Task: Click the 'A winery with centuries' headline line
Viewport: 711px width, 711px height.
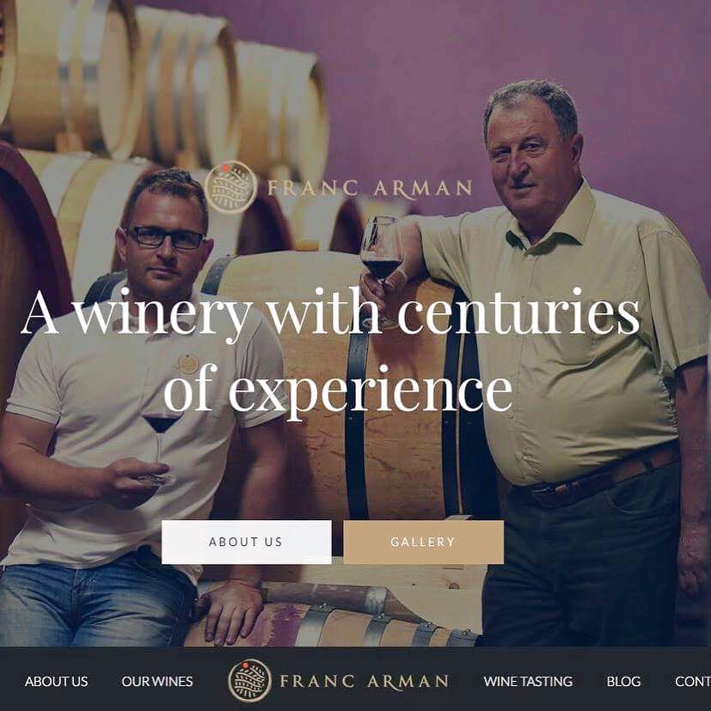Action: point(330,313)
